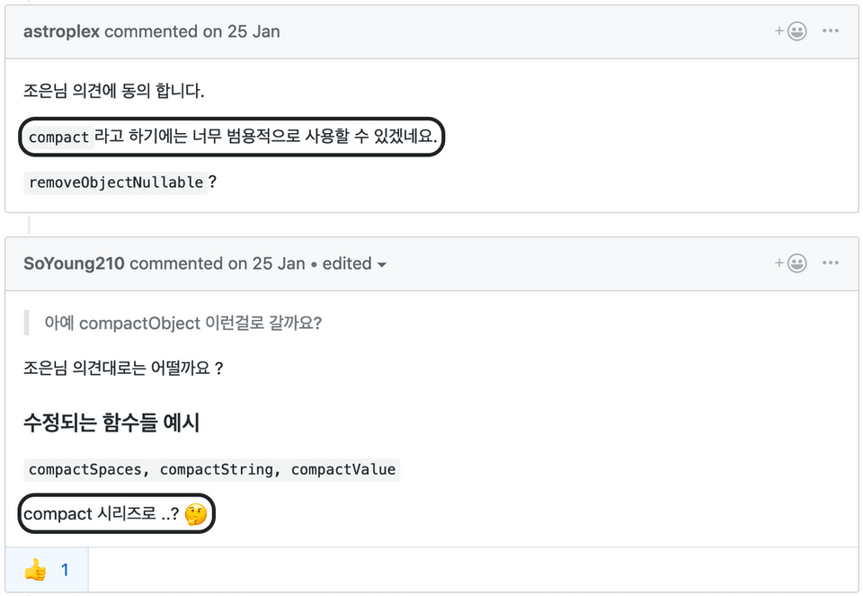Click the thinking face emoji
863x596 pixels.
tap(195, 514)
